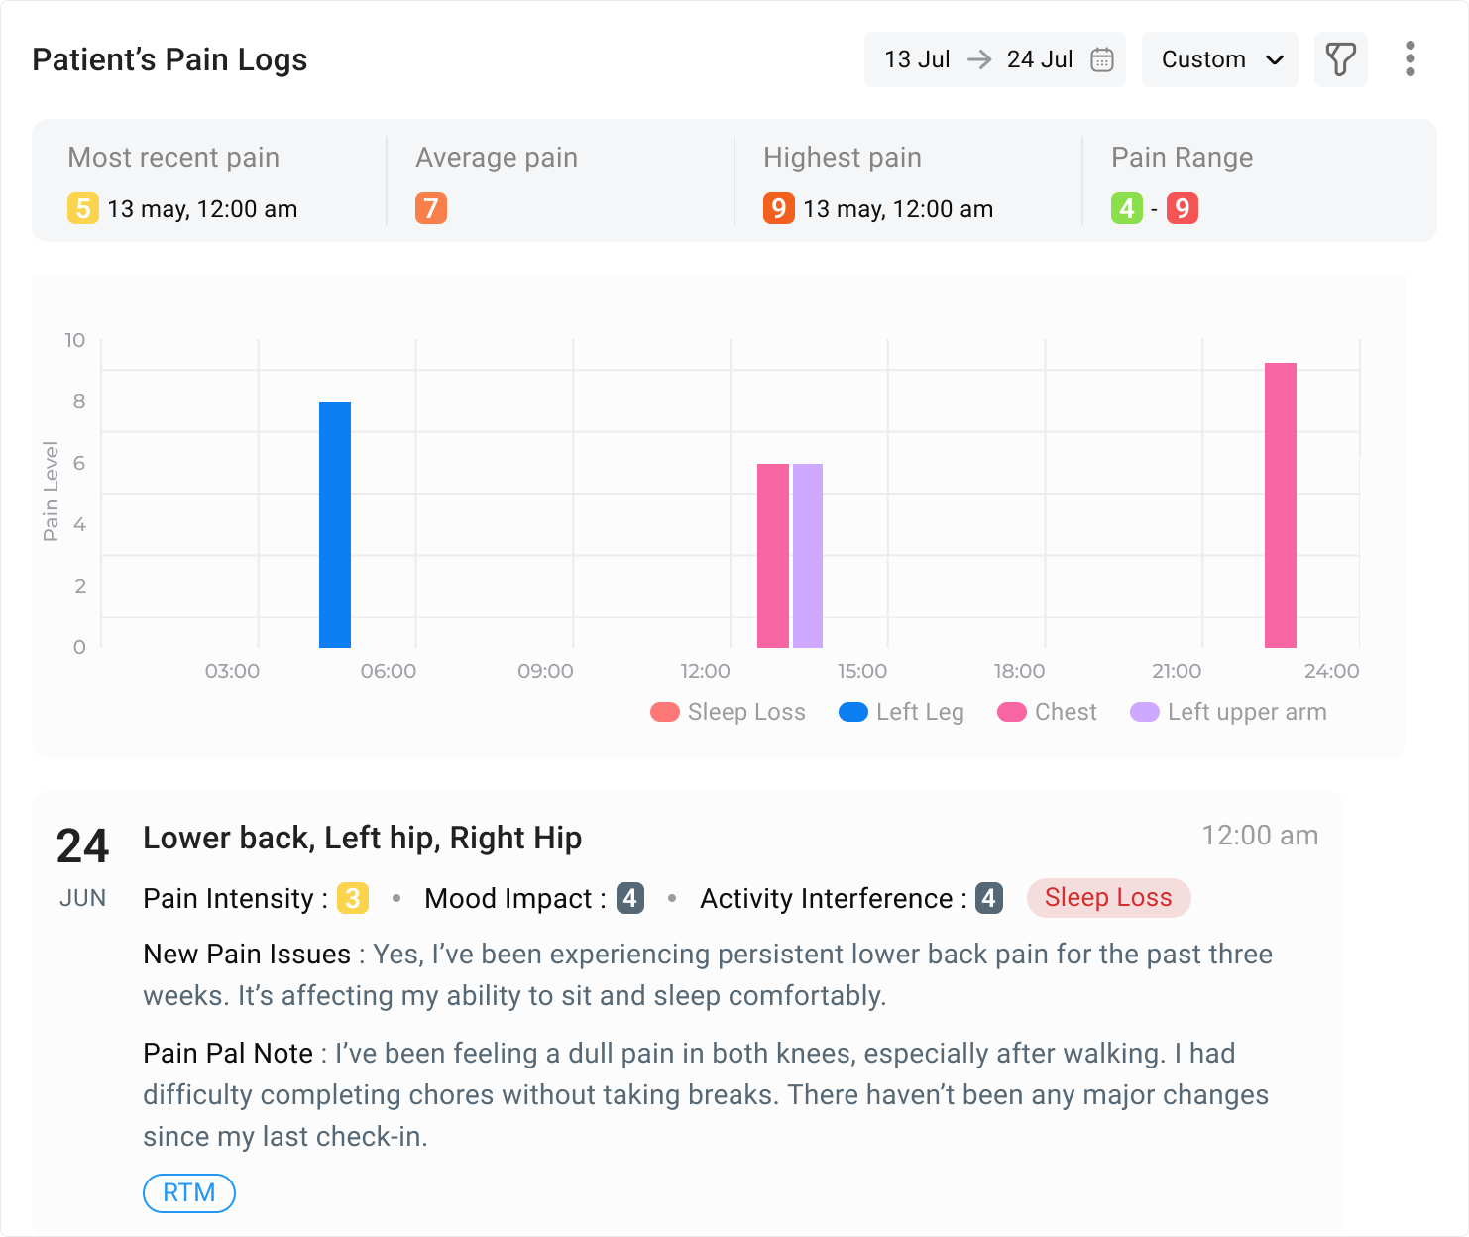Click the Highest pain badge showing 9
Image resolution: width=1469 pixels, height=1237 pixels.
[778, 209]
